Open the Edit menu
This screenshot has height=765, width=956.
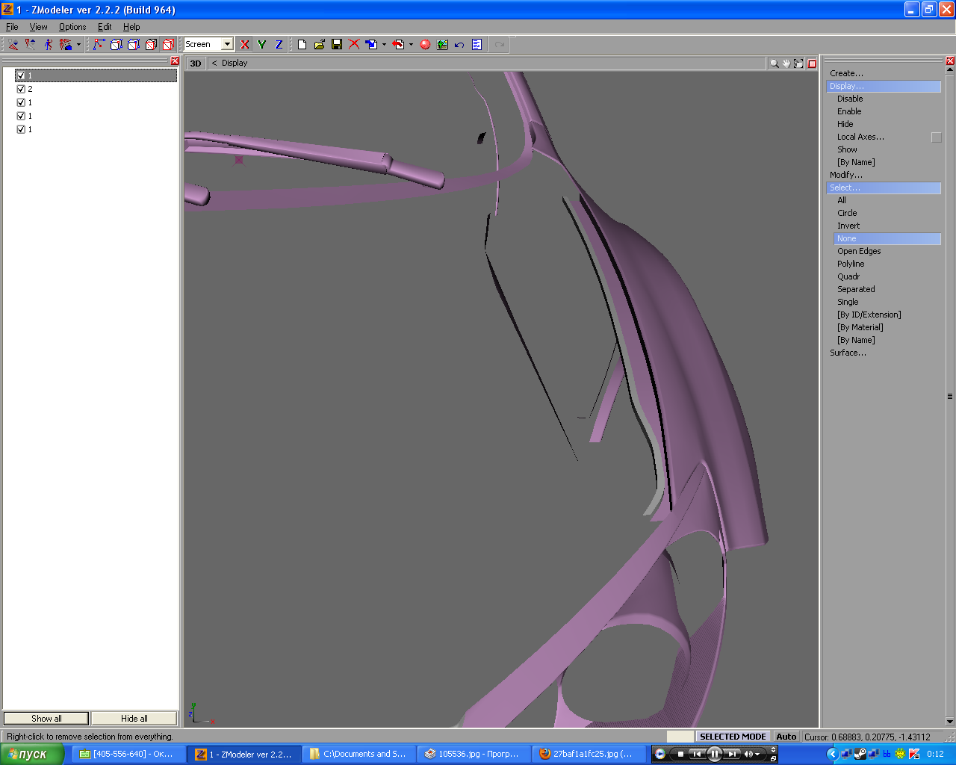(105, 27)
